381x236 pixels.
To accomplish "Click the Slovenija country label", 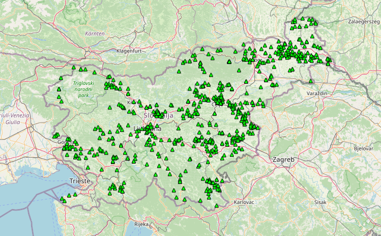I will (x=158, y=115).
